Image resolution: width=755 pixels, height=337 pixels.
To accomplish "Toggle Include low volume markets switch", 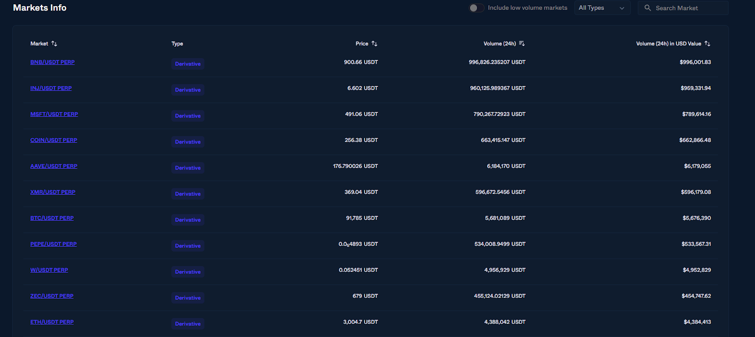I will 476,8.
